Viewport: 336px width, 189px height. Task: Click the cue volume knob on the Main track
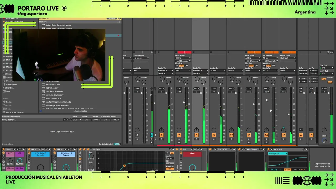pyautogui.click(x=324, y=141)
